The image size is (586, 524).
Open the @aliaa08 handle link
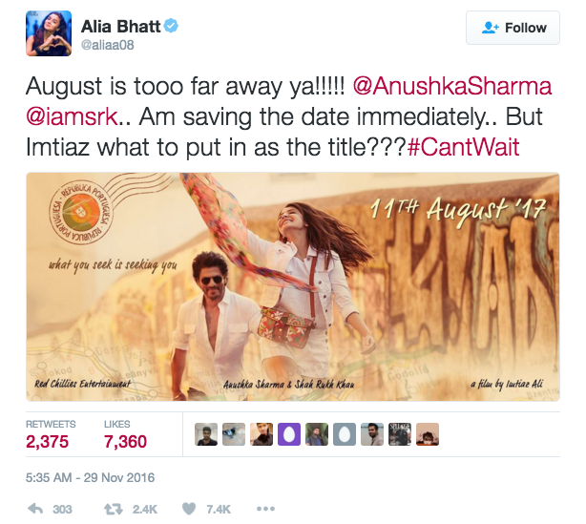108,45
